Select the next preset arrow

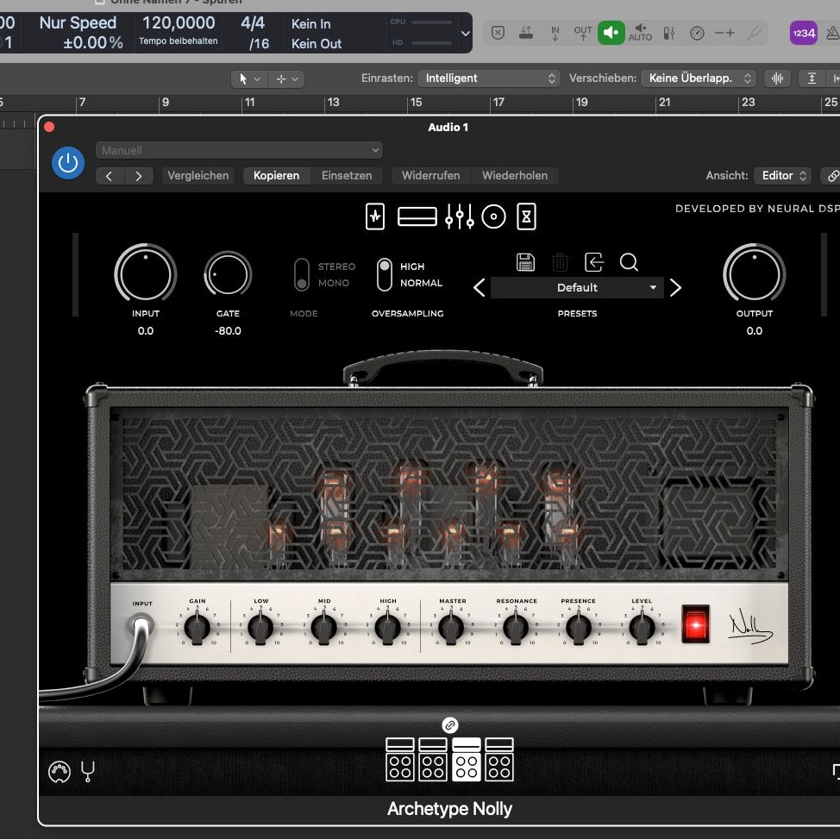675,288
